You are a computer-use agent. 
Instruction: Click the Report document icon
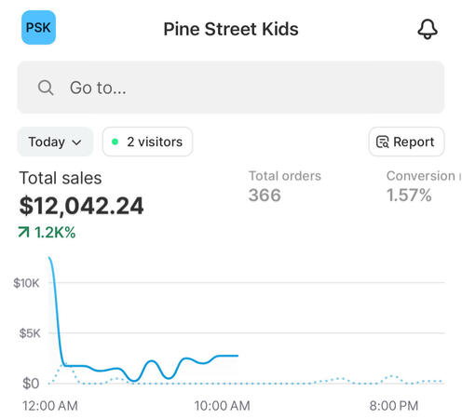(x=382, y=142)
